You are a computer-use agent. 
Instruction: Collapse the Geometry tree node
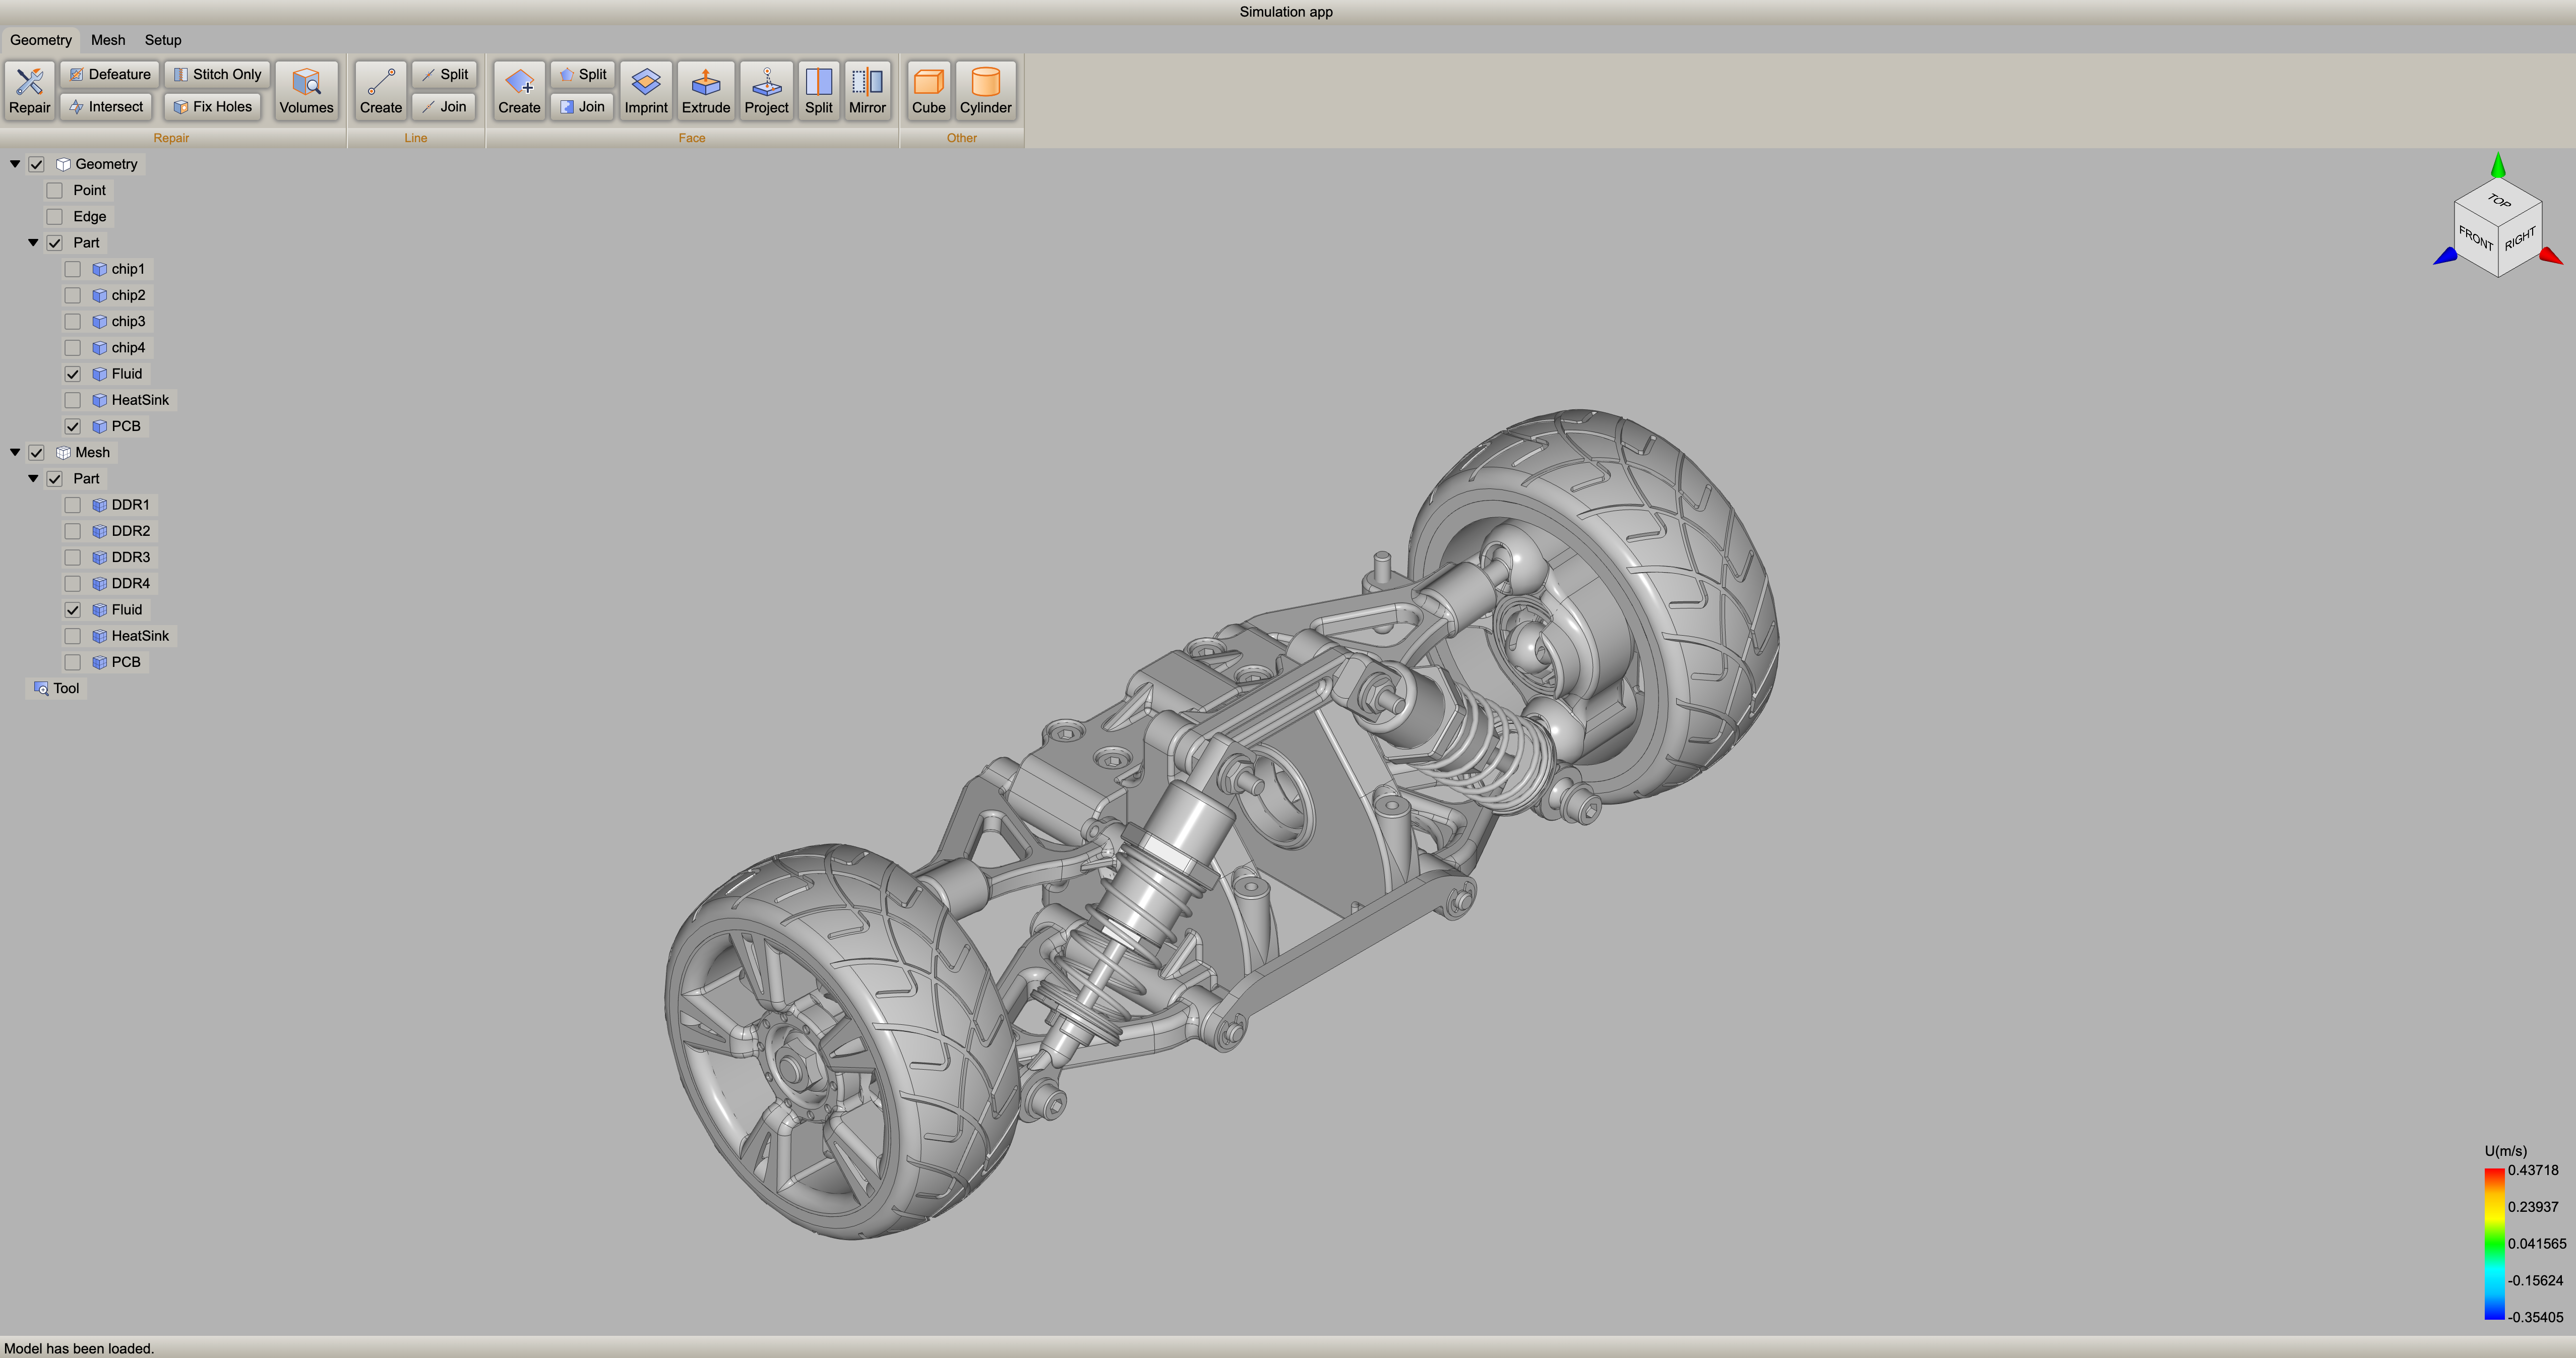point(15,164)
